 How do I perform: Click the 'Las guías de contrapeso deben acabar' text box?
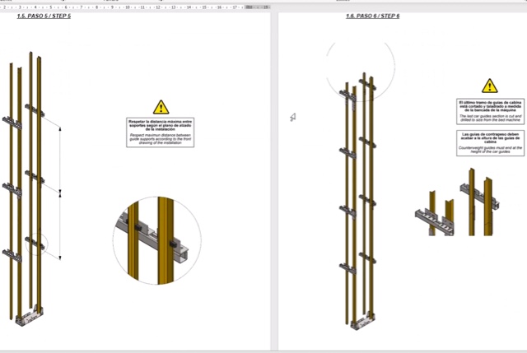(x=491, y=143)
